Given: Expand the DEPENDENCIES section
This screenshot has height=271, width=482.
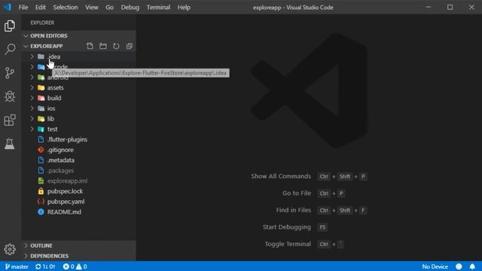Looking at the screenshot, I should point(26,256).
